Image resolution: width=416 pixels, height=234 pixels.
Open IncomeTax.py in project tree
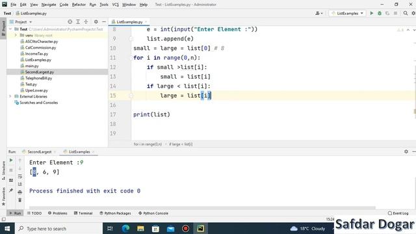[x=34, y=53]
